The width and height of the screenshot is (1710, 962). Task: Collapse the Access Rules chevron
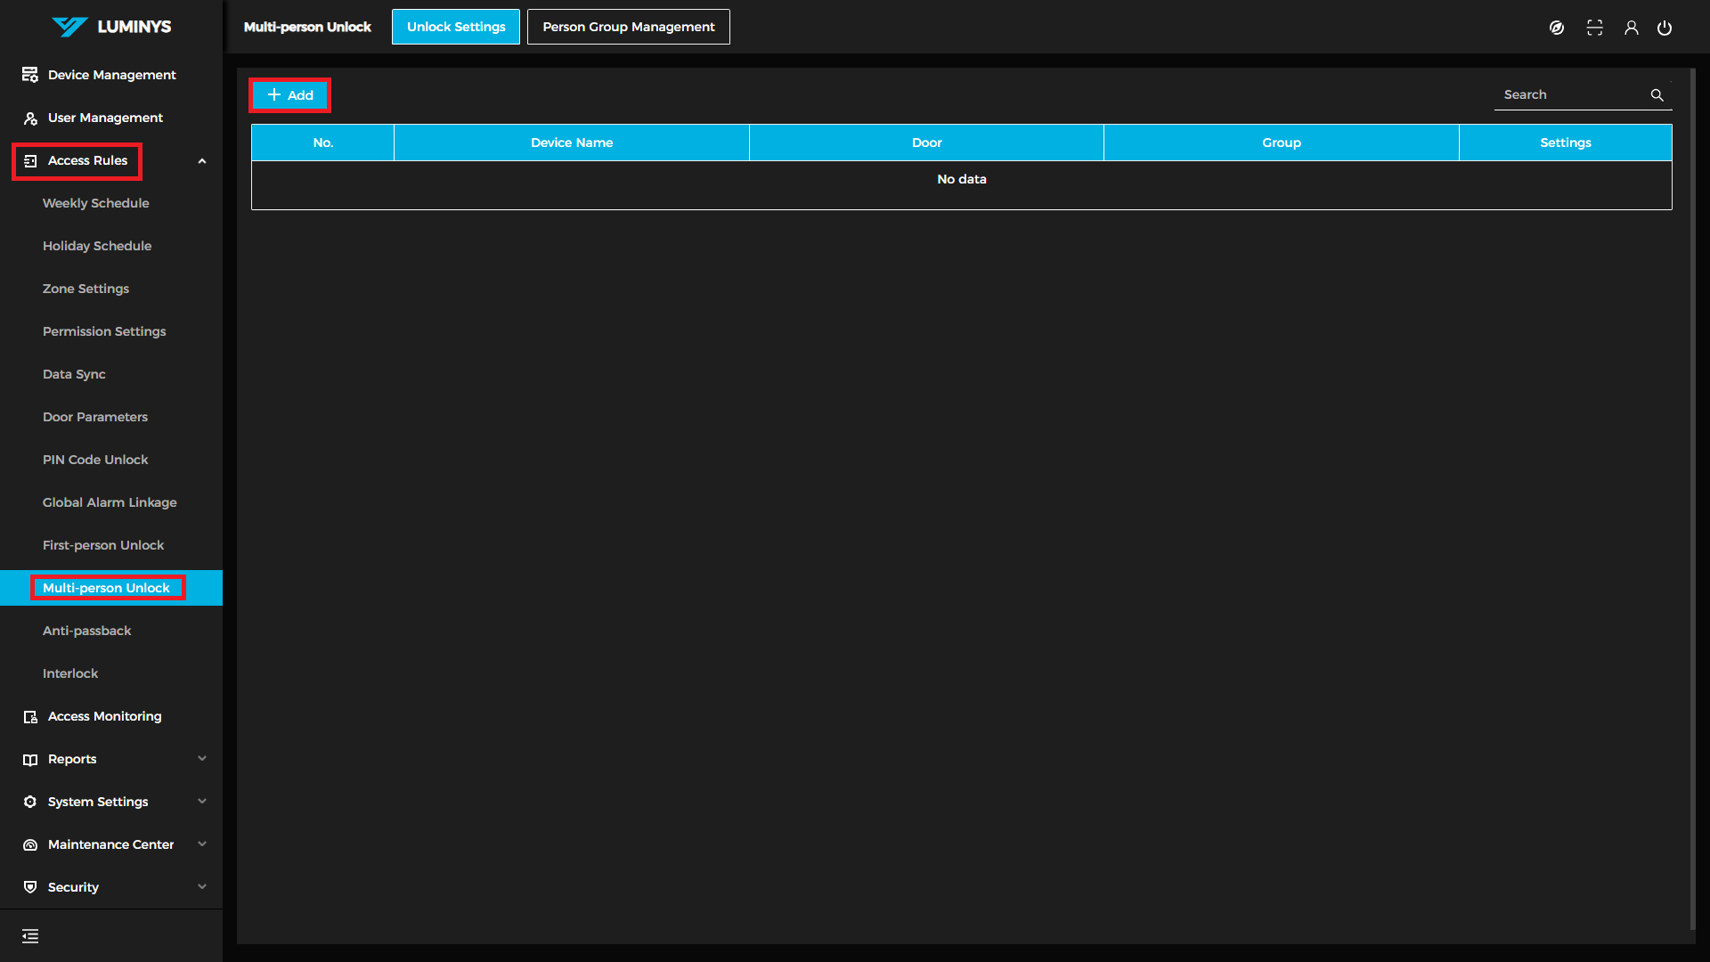202,161
